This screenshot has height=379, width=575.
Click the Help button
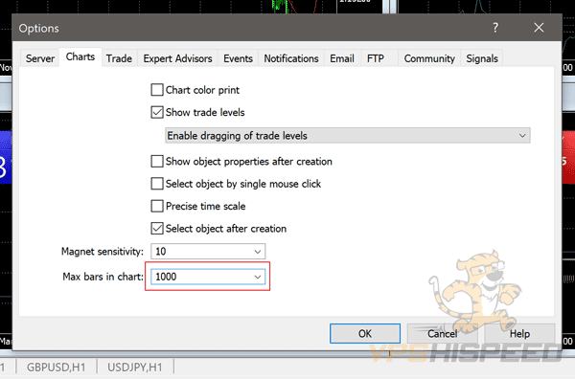[519, 333]
